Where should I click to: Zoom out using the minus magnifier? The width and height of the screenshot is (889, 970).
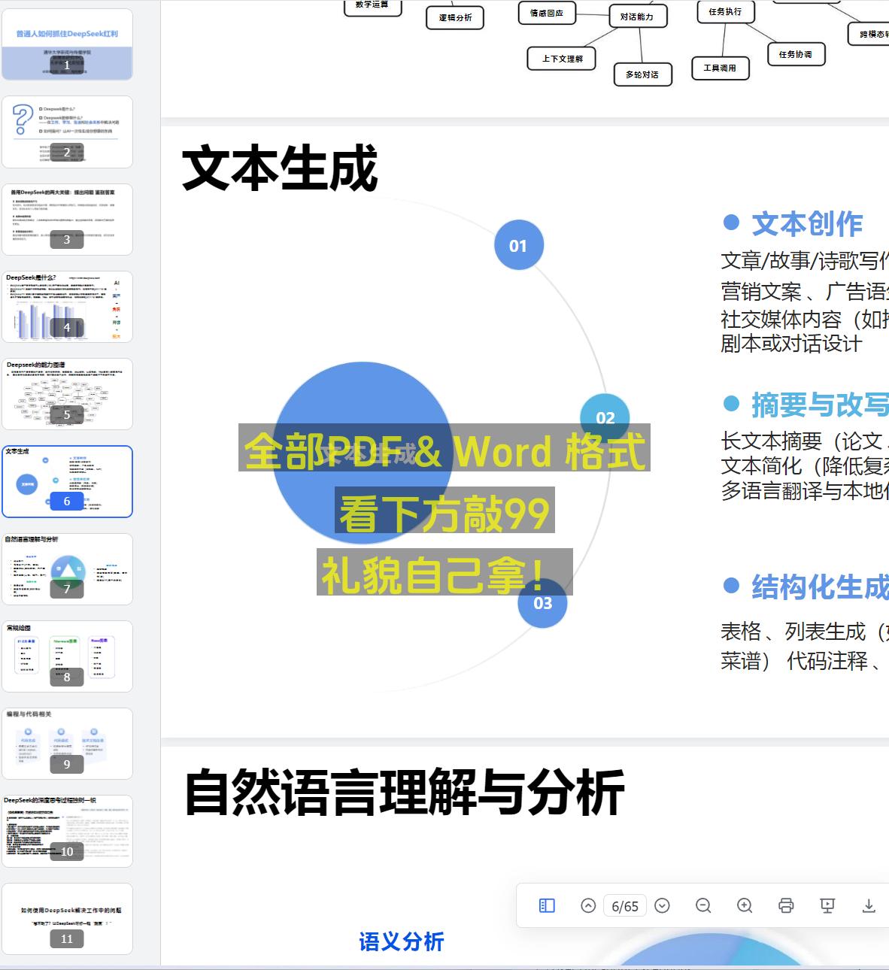point(703,906)
